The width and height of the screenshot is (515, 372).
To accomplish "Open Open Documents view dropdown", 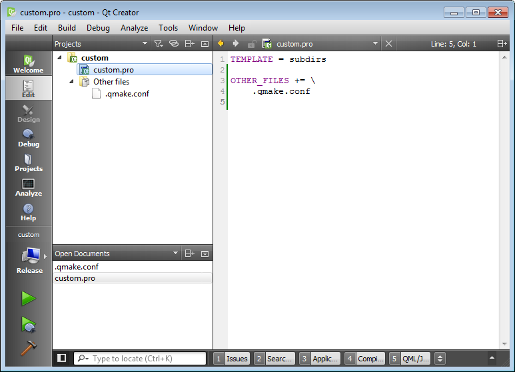I will tap(175, 253).
